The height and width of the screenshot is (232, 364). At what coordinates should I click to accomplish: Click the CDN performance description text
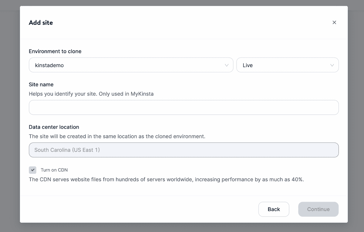point(166,179)
